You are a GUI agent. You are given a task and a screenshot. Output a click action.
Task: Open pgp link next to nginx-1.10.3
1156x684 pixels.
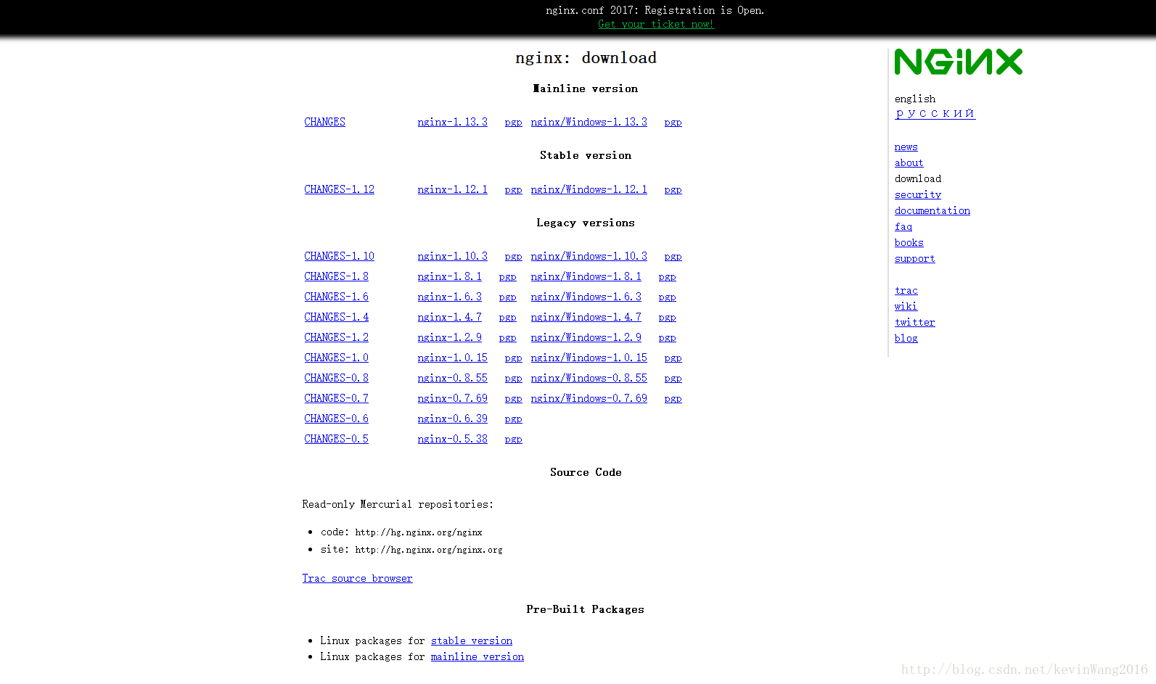[513, 257]
